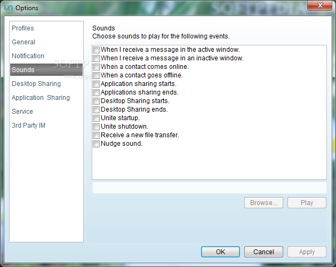The width and height of the screenshot is (336, 267).
Task: Tick the 'Unite startup' checkbox
Action: pyautogui.click(x=96, y=118)
